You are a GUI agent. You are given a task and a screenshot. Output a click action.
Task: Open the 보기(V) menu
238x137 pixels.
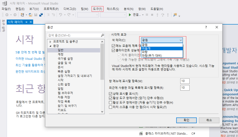click(x=34, y=9)
